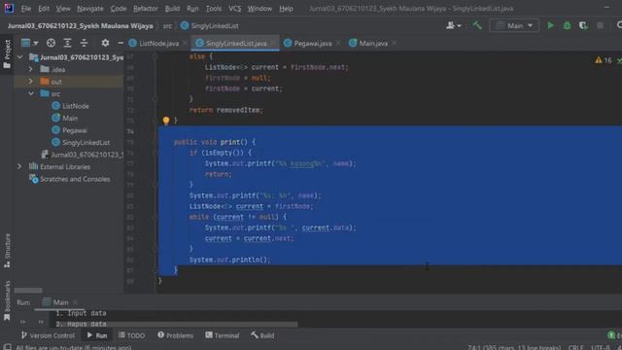Build project with the hammer icon
Image resolution: width=622 pixels, height=350 pixels.
click(477, 26)
